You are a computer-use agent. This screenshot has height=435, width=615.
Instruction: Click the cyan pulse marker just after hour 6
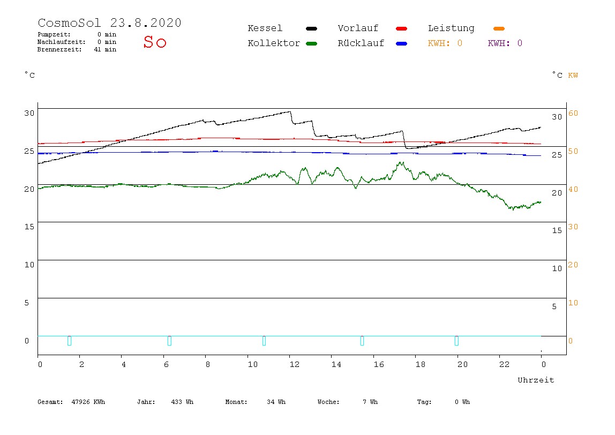(x=169, y=341)
